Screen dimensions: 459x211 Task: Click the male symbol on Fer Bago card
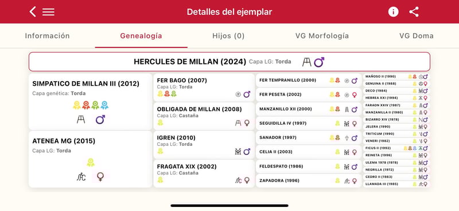[247, 94]
